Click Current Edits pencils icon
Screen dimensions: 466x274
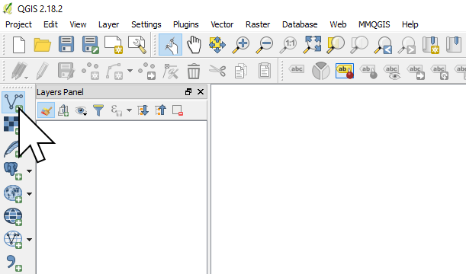pyautogui.click(x=19, y=72)
